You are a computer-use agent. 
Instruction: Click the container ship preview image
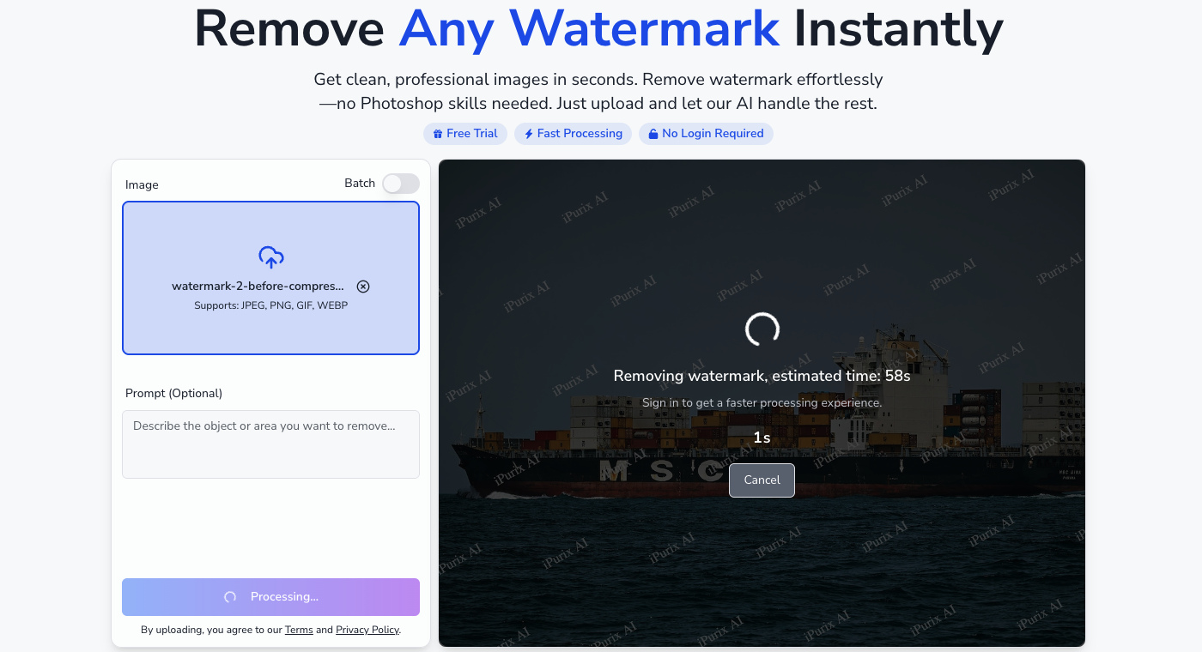pyautogui.click(x=762, y=403)
